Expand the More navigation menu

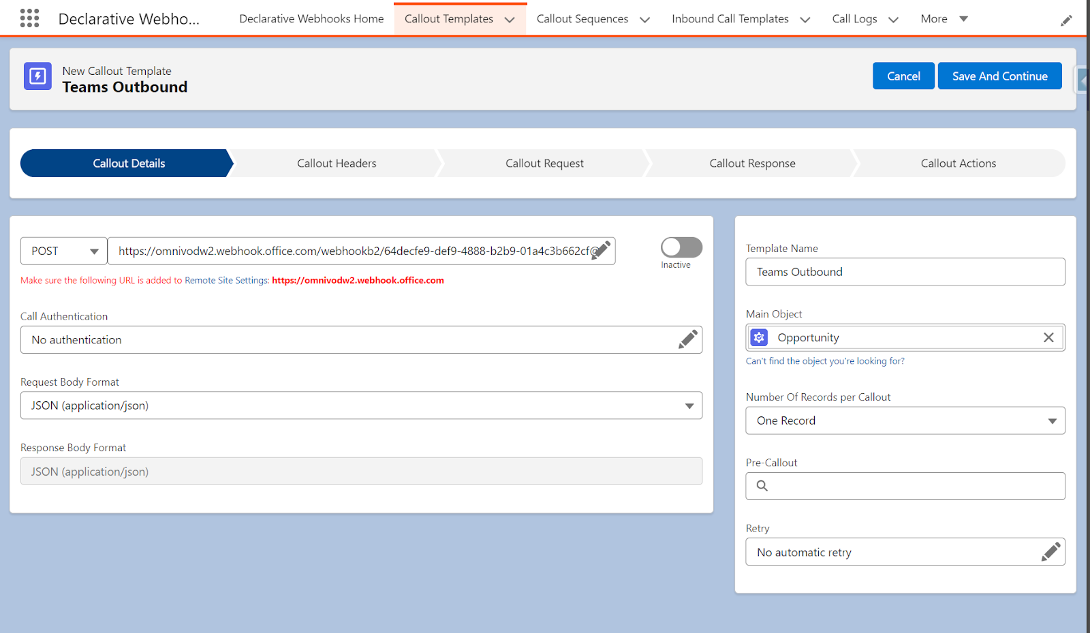coord(943,18)
